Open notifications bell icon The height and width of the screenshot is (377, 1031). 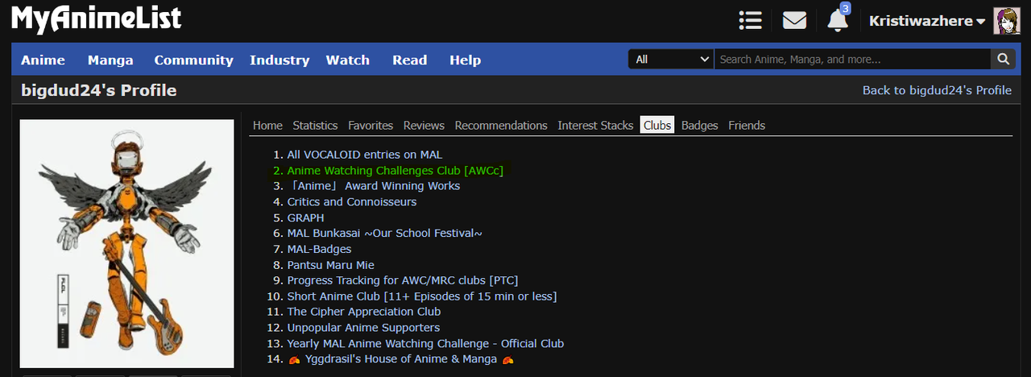tap(838, 19)
